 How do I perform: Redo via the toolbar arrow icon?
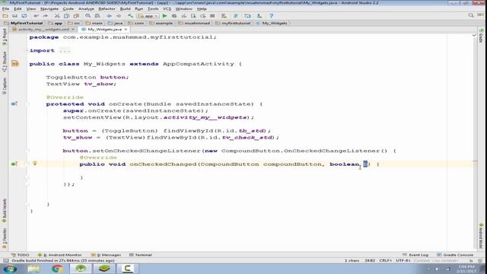click(46, 16)
